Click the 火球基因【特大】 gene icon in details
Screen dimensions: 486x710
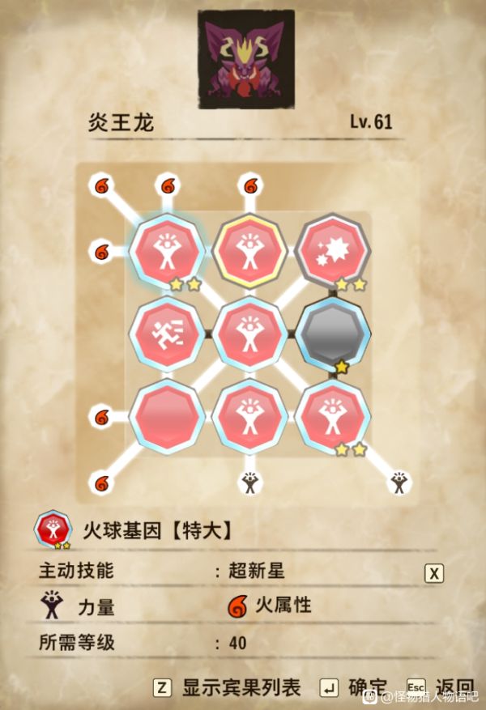point(53,529)
